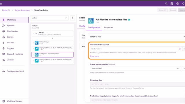Reset the Intermediate file source value icon
The image size is (185, 104).
click(180, 49)
